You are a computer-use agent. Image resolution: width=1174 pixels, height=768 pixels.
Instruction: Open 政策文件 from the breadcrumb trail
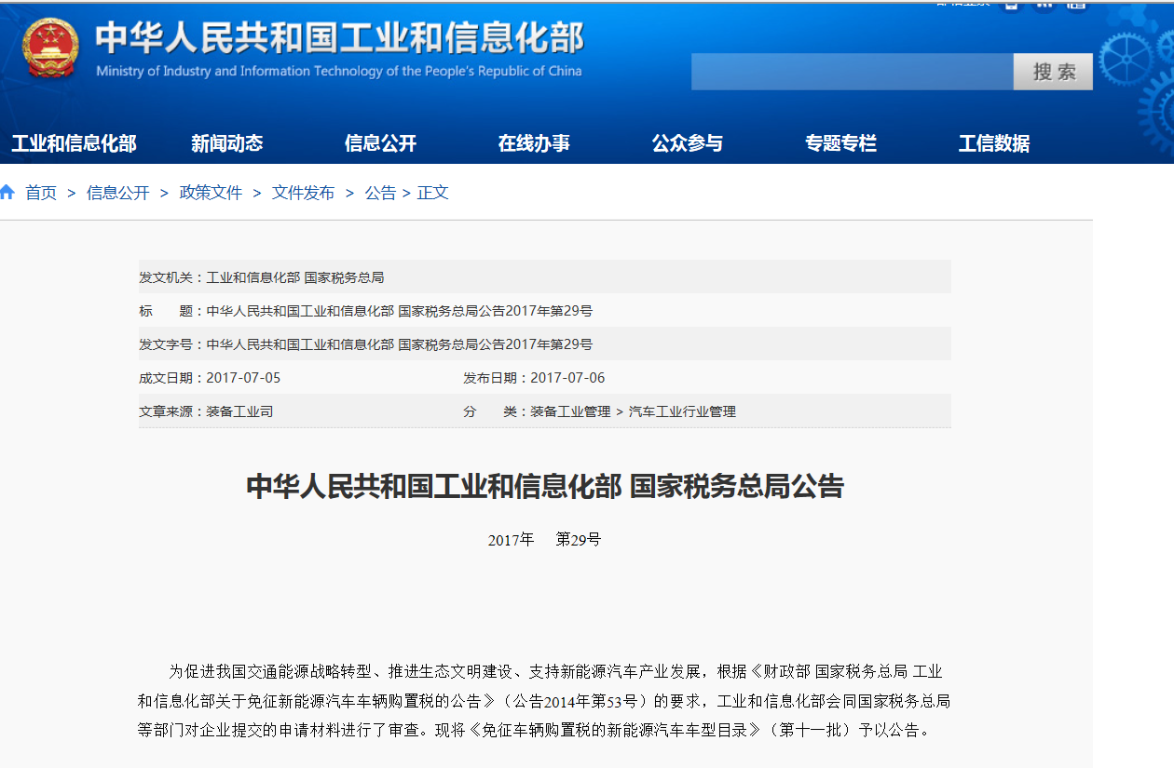click(210, 192)
